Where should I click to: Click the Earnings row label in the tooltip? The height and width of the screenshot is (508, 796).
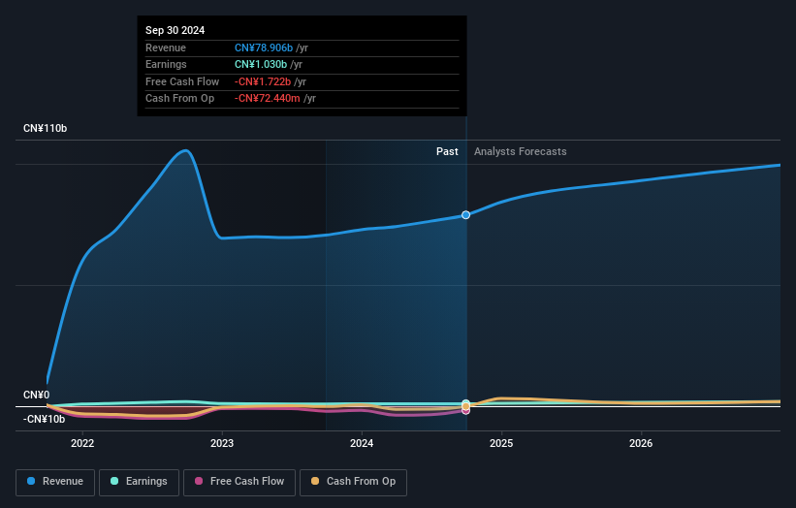tap(166, 64)
